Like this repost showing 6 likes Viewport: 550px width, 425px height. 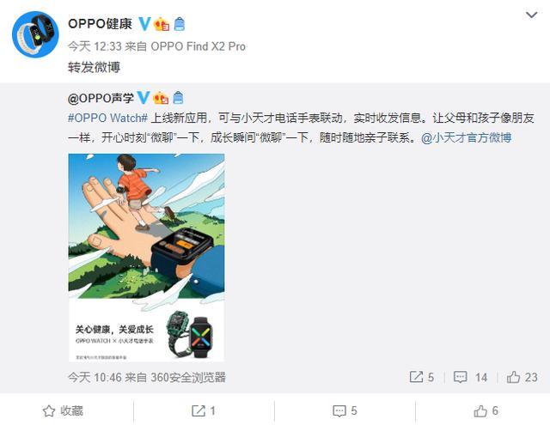coord(486,410)
